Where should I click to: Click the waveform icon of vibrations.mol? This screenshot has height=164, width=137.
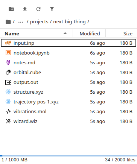(x=8, y=111)
